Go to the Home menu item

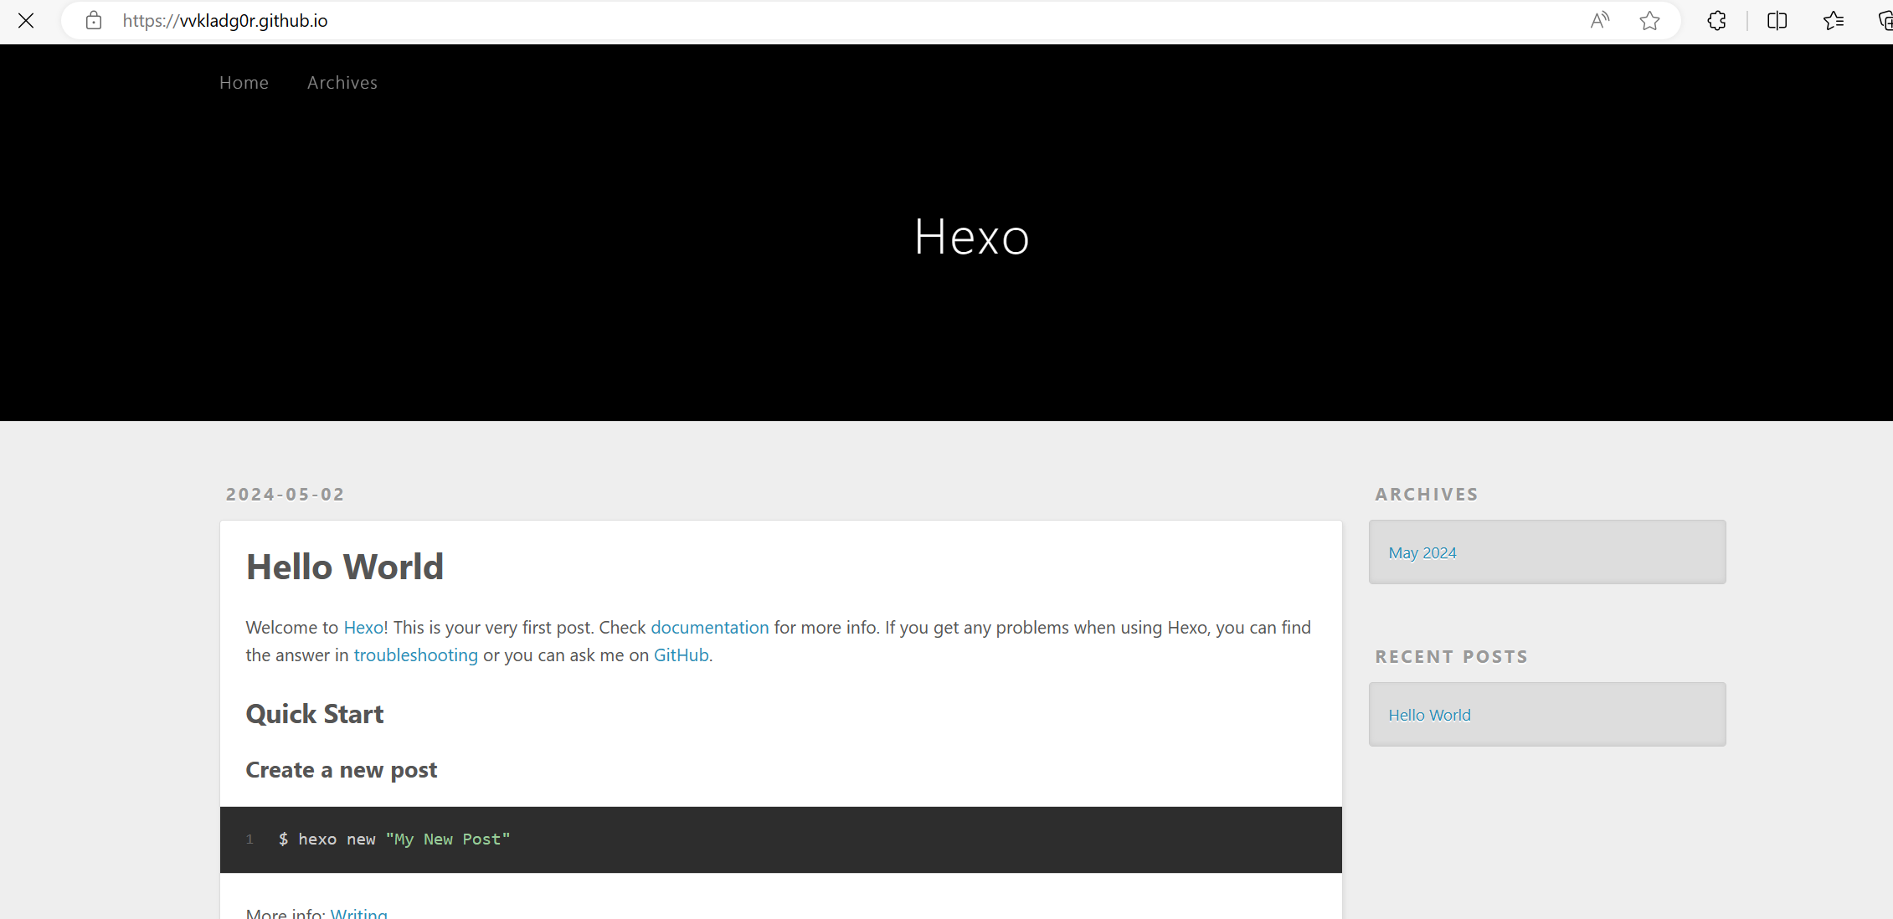point(244,83)
